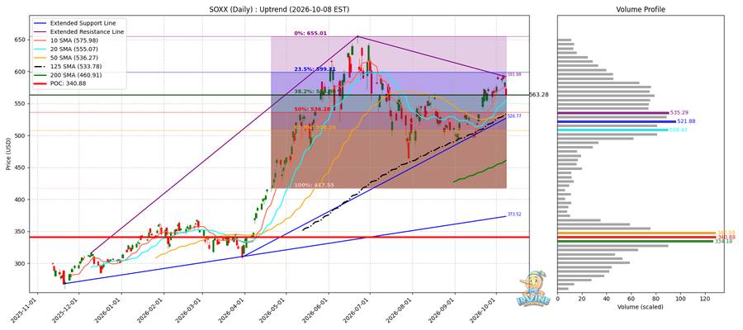Click the '20' volume axis tick
This screenshot has width=743, height=330.
582,299
